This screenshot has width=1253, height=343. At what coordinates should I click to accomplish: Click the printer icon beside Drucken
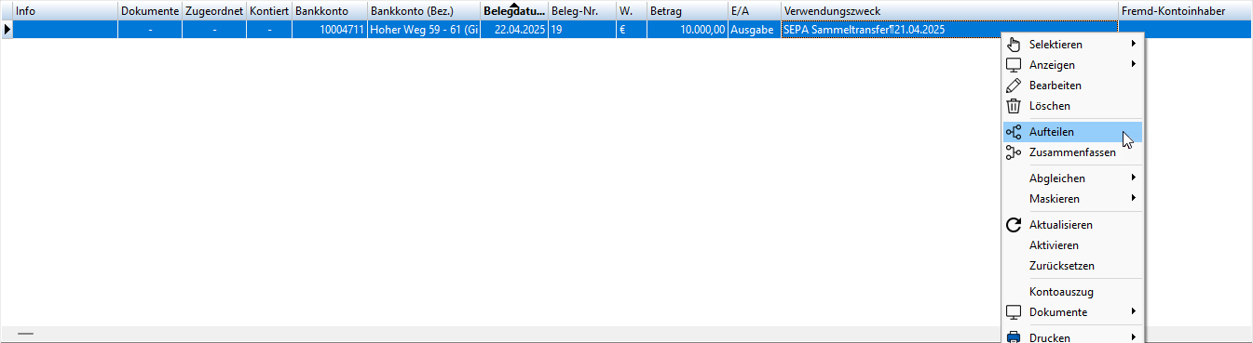coord(1015,337)
